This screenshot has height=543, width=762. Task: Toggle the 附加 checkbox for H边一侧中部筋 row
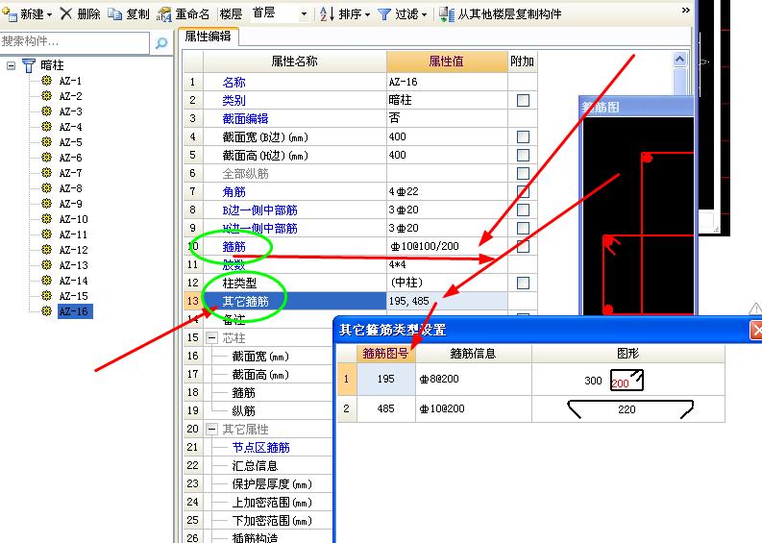523,228
